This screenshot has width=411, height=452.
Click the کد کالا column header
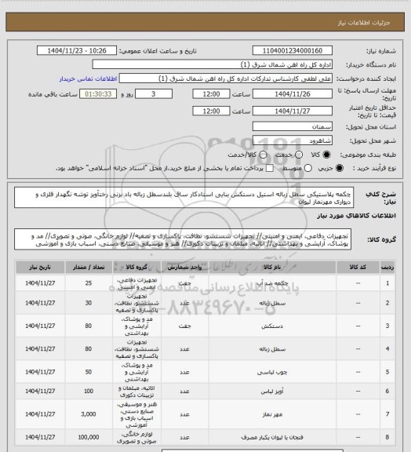358,268
